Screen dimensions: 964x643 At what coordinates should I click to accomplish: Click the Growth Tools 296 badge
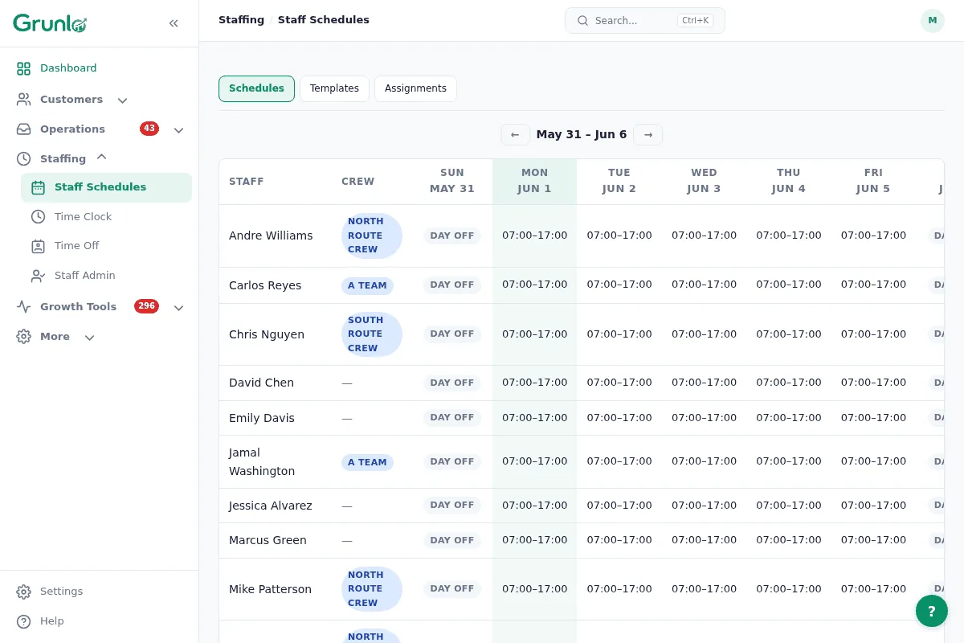pyautogui.click(x=147, y=306)
